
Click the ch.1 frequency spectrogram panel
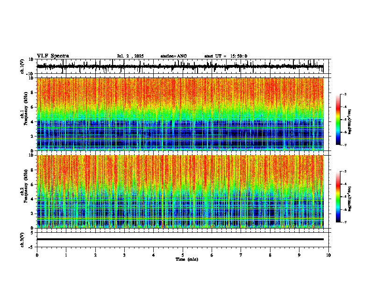pos(180,114)
